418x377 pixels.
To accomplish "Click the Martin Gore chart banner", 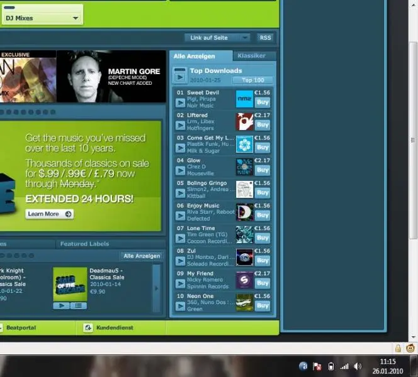I will click(111, 76).
